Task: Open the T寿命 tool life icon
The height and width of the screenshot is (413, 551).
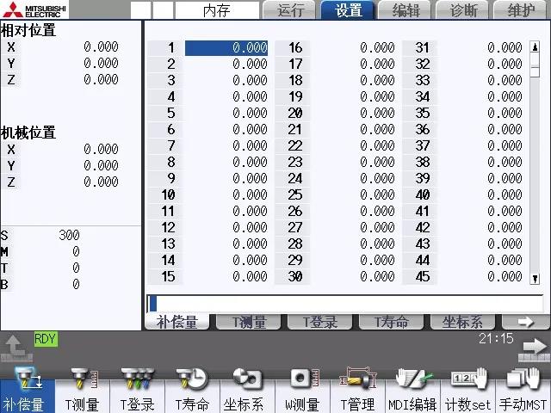Action: (193, 389)
